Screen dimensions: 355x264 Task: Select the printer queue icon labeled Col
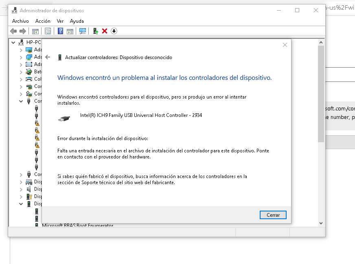[x=29, y=79]
